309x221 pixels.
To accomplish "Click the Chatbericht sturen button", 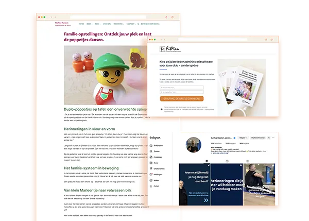I will 258,138.
